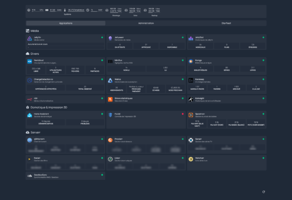Collapse the Divers section
The image size is (292, 200).
pyautogui.click(x=35, y=54)
